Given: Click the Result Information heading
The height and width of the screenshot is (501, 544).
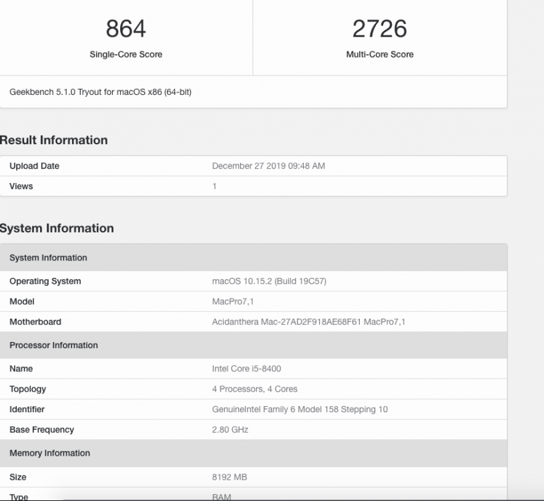Looking at the screenshot, I should pos(53,140).
